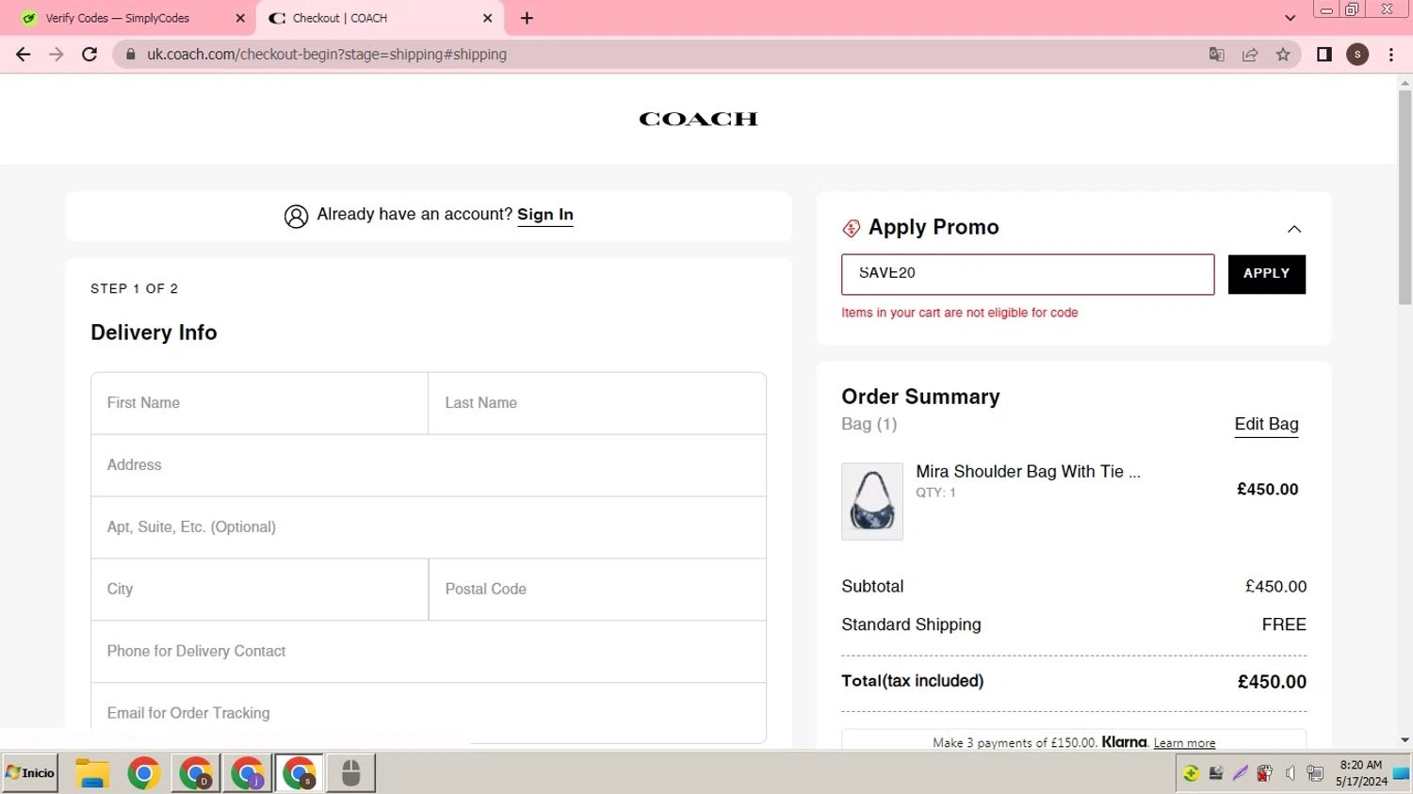Screen dimensions: 1413x794
Task: Open the tab search dropdown arrow
Action: (1290, 18)
